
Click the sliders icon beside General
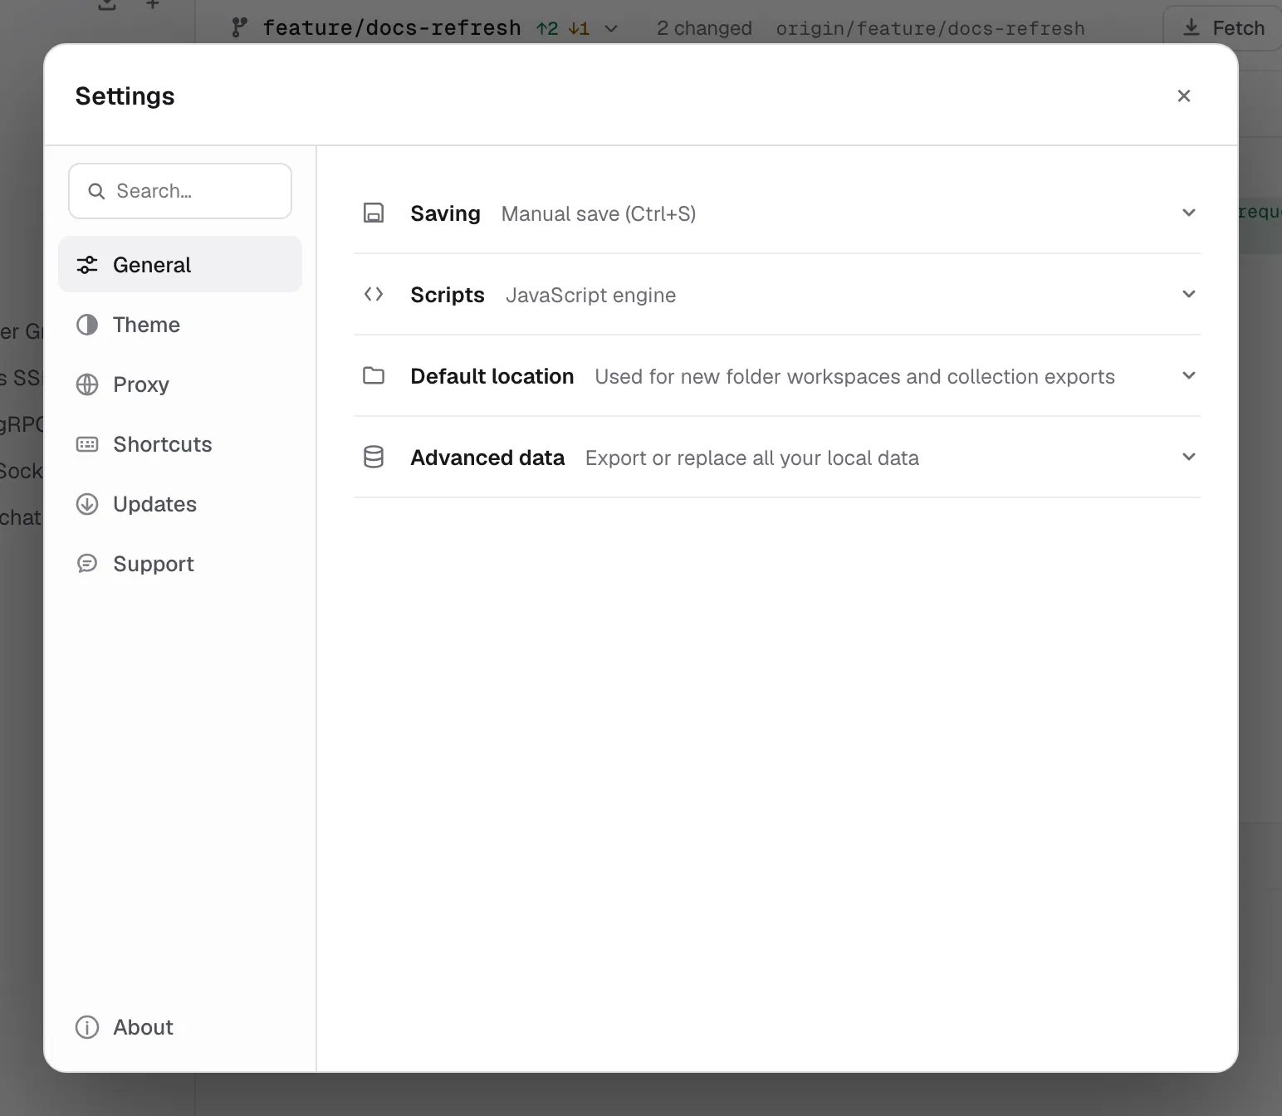pos(87,265)
